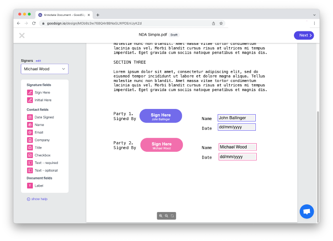Go back in browser history

tap(18, 23)
